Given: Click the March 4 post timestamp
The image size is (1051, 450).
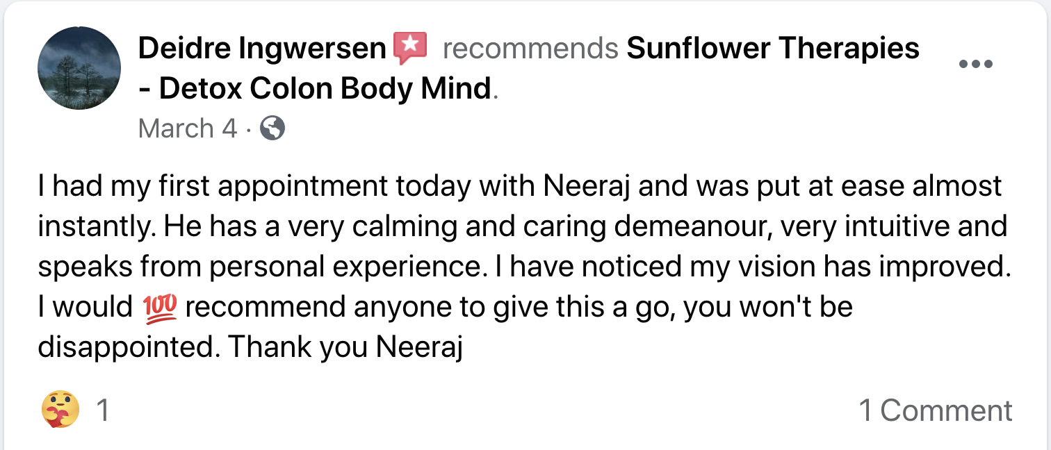Looking at the screenshot, I should pyautogui.click(x=188, y=128).
